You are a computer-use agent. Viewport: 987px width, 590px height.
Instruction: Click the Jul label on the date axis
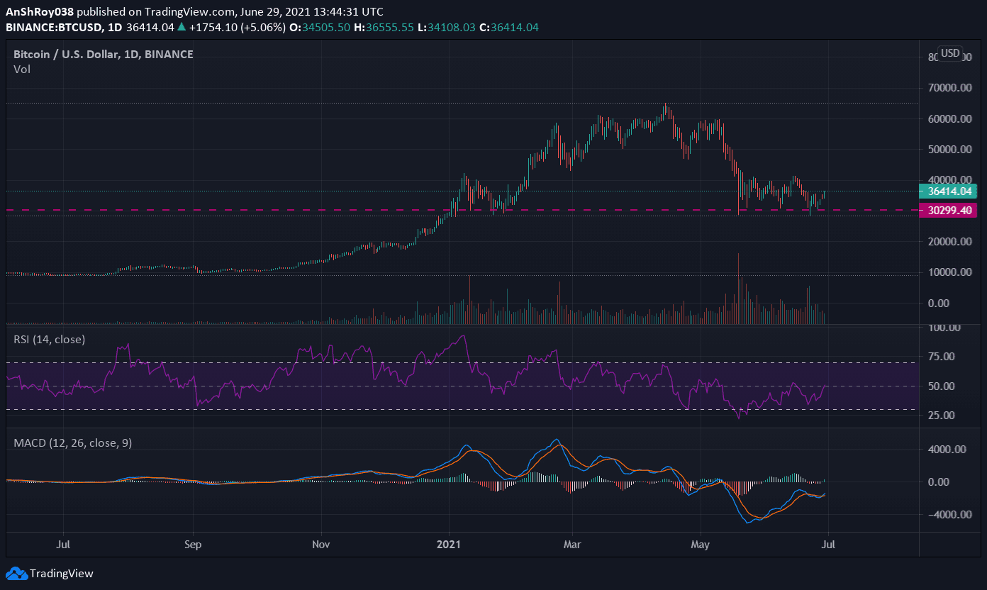coord(64,545)
